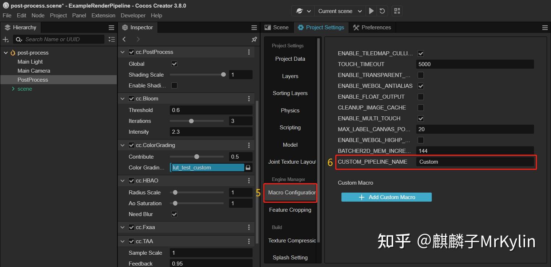Viewport: 551px width, 267px height.
Task: Open the Developer menu
Action: (x=133, y=15)
